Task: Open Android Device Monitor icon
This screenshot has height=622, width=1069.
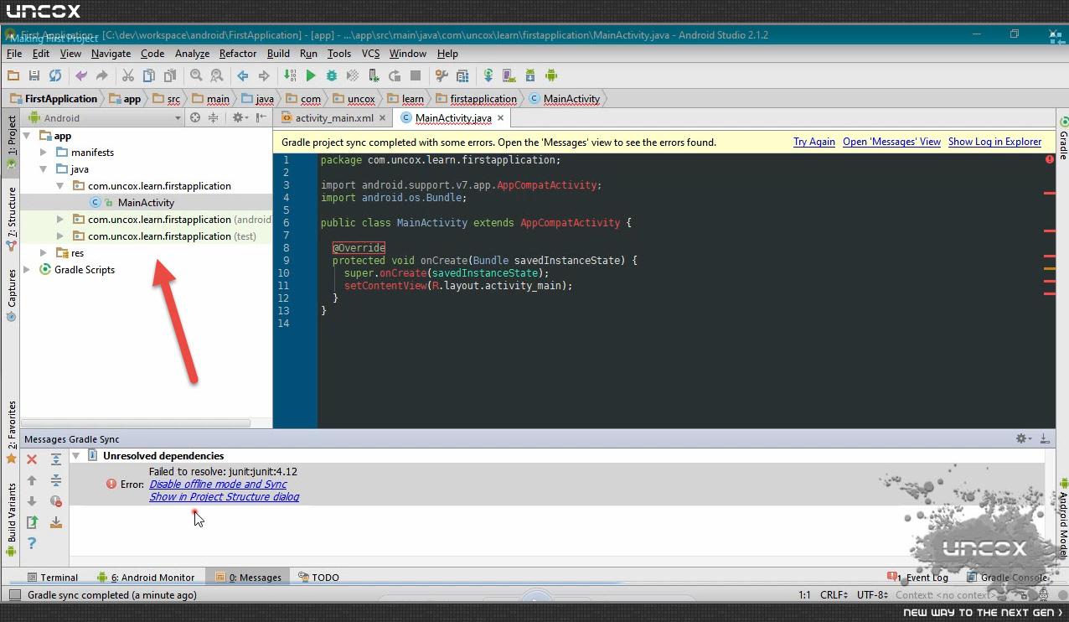Action: click(x=551, y=75)
